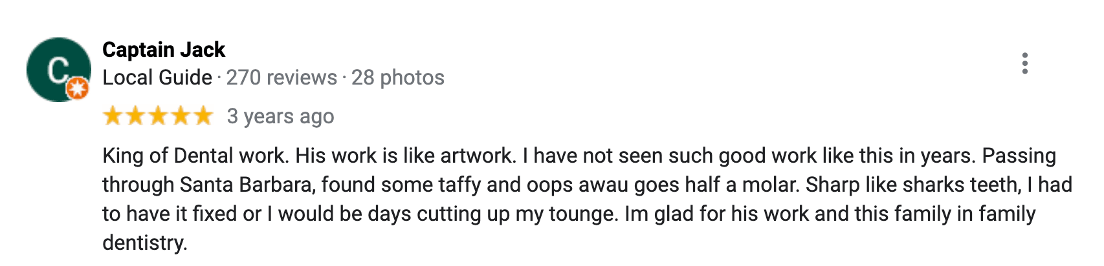This screenshot has width=1104, height=266.
Task: Click the review opening "King of Dental work"
Action: (x=193, y=156)
